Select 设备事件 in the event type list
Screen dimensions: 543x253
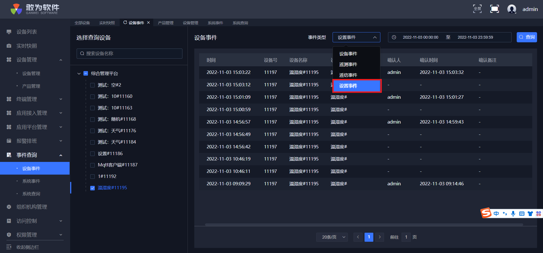356,54
